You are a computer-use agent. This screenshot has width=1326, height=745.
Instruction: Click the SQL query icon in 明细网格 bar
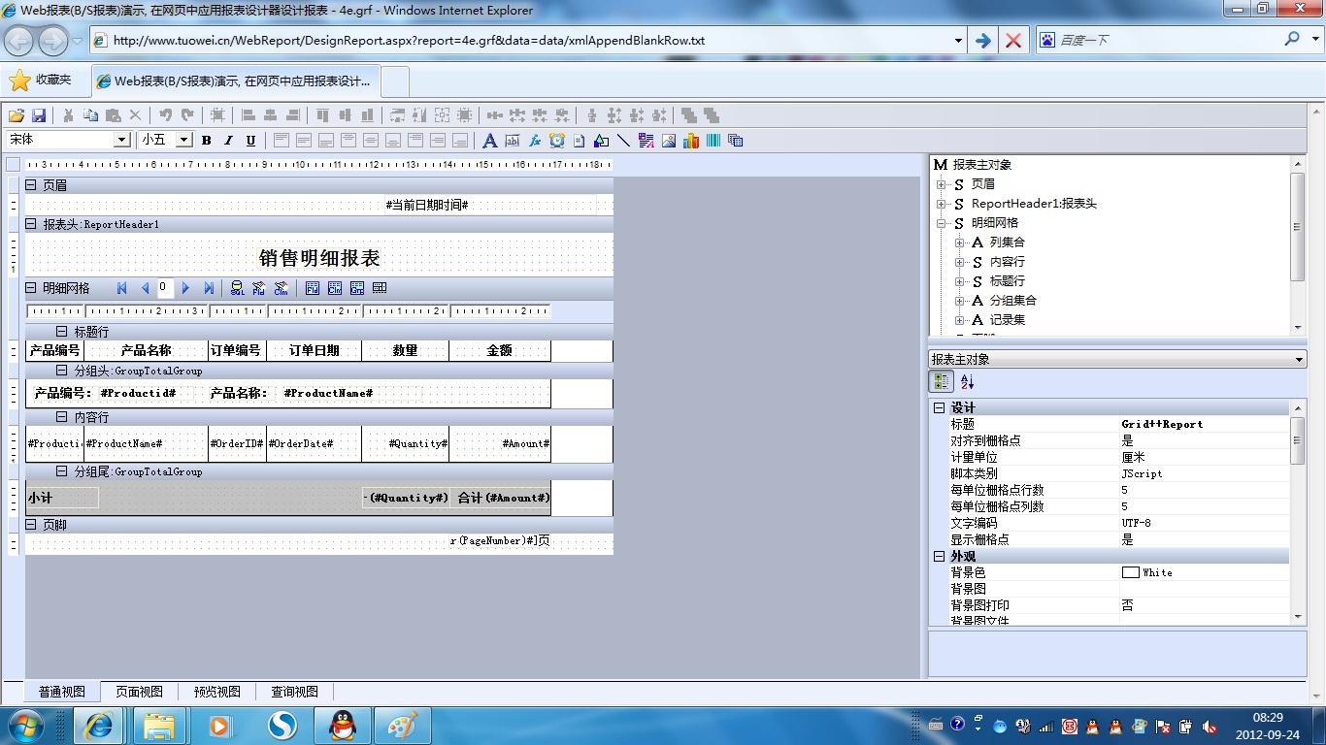tap(237, 288)
